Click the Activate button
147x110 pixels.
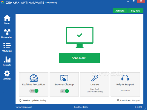tap(120, 11)
